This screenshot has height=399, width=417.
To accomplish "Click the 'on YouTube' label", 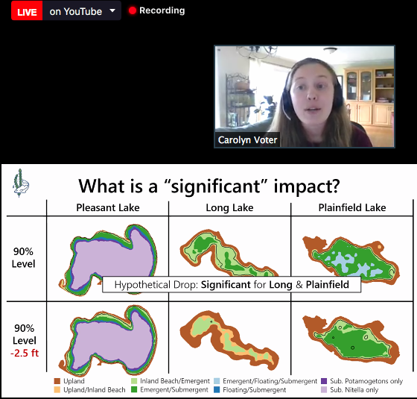I will point(76,11).
